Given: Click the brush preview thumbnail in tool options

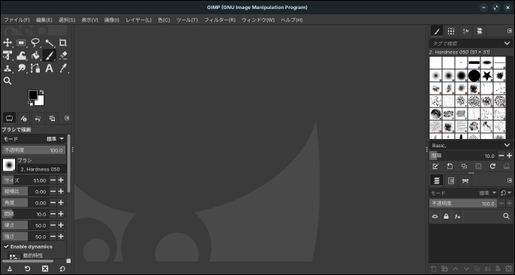Looking at the screenshot, I should 9,165.
